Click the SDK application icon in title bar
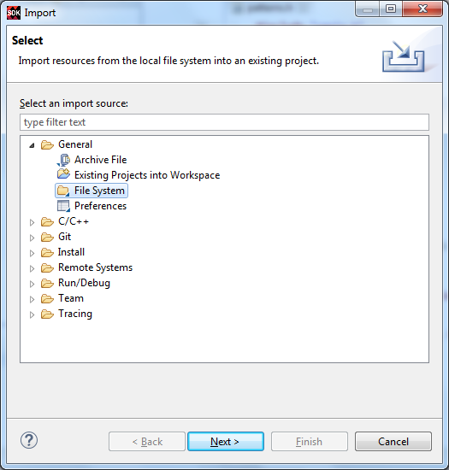The width and height of the screenshot is (449, 470). point(14,13)
